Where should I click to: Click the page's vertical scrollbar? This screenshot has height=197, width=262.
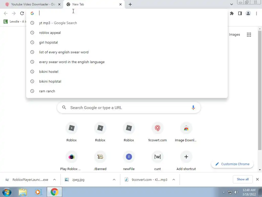pos(260,91)
